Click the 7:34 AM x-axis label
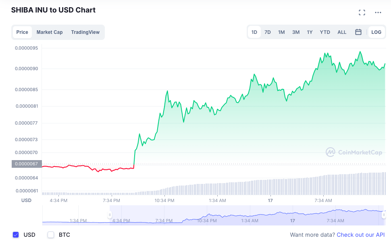This screenshot has width=391, height=244. [323, 200]
